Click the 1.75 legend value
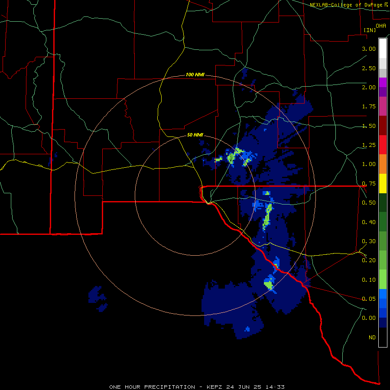This screenshot has height=390, width=390. (x=369, y=107)
